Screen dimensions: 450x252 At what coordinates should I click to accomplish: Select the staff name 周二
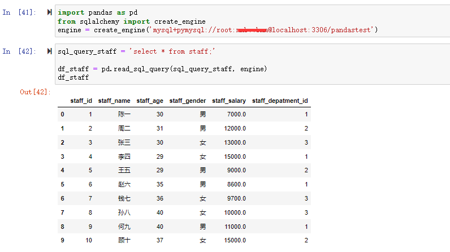coord(124,128)
